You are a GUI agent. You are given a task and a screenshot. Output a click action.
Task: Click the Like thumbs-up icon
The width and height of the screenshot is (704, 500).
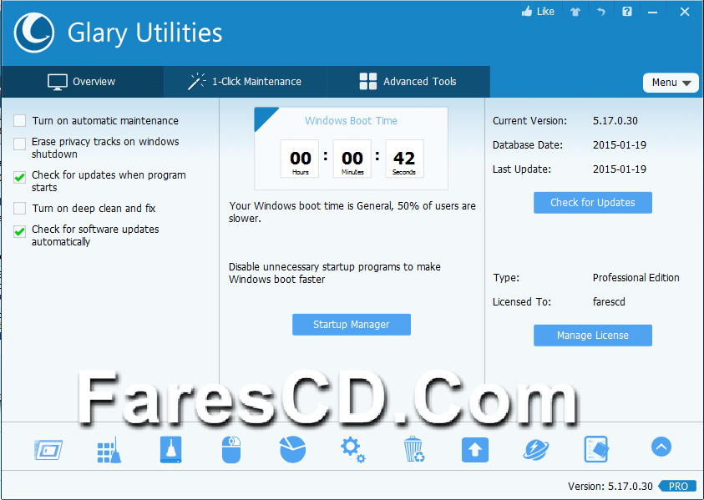527,12
